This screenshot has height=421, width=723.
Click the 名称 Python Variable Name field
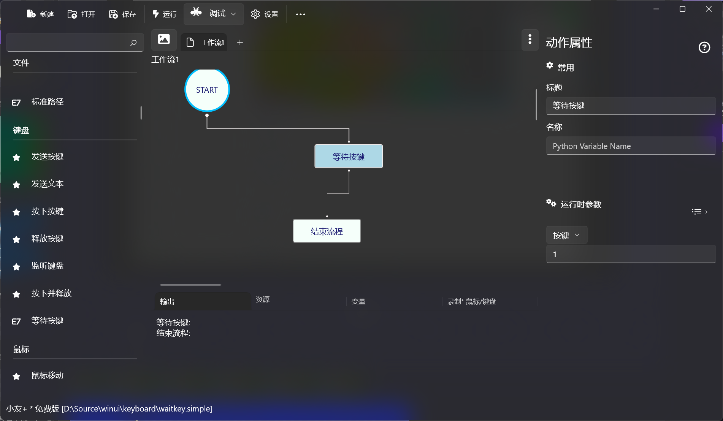[631, 146]
